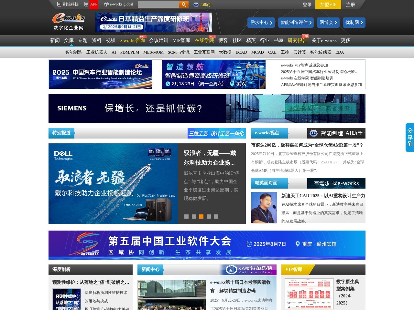The height and width of the screenshot is (310, 414).
Task: Open 研究报告 in main navigation
Action: (298, 40)
